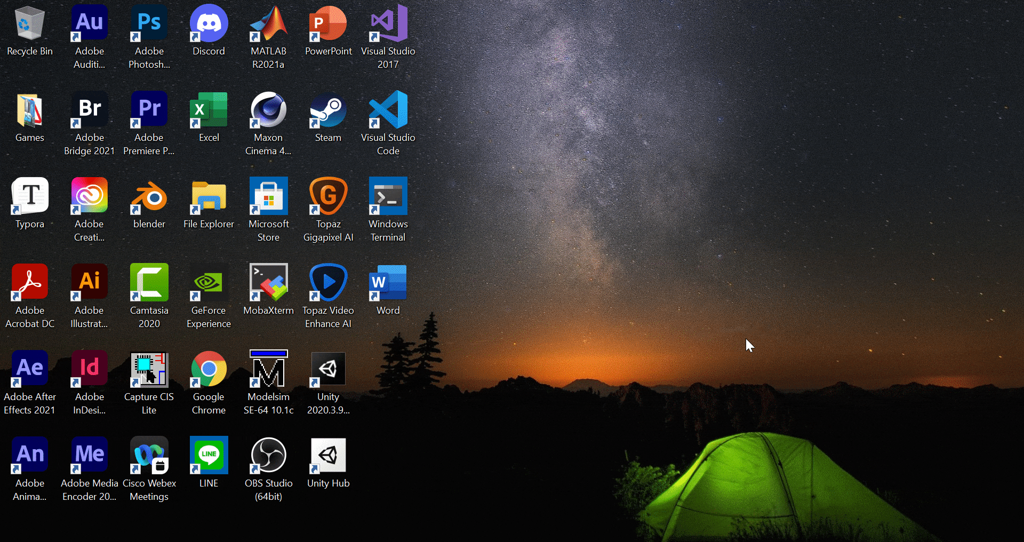Open the Recycle Bin
1024x542 pixels.
(x=30, y=23)
